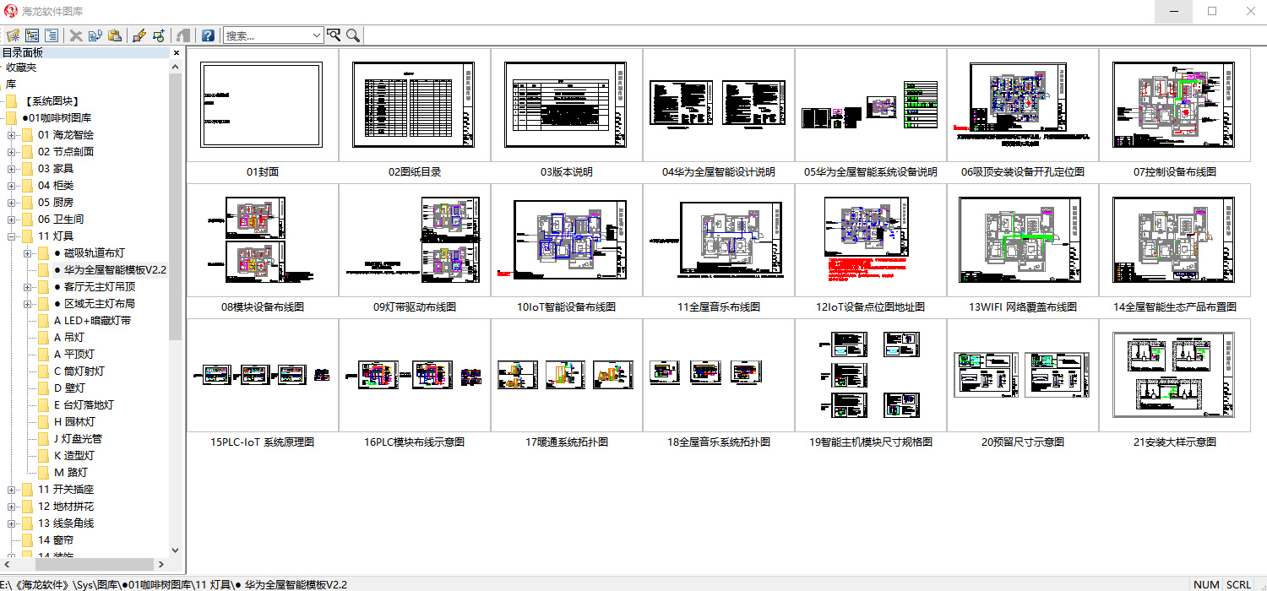1267x591 pixels.
Task: Select the 07控制设备布线图 thumbnail
Action: click(x=1174, y=105)
